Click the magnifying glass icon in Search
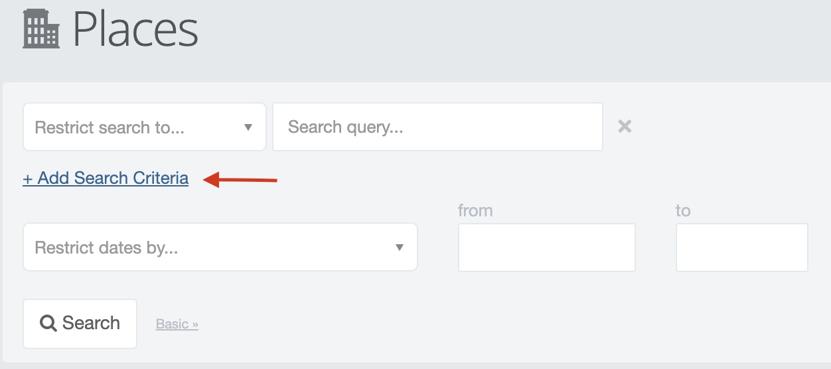Viewport: 831px width, 369px height. pos(48,323)
